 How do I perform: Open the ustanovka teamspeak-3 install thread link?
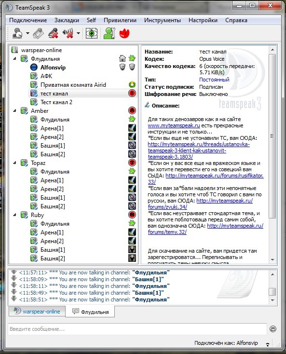click(199, 150)
